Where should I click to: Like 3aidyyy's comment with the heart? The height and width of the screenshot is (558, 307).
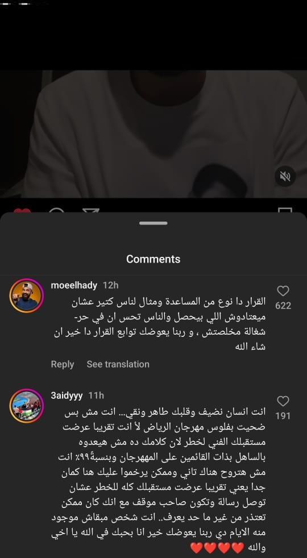[x=283, y=401]
